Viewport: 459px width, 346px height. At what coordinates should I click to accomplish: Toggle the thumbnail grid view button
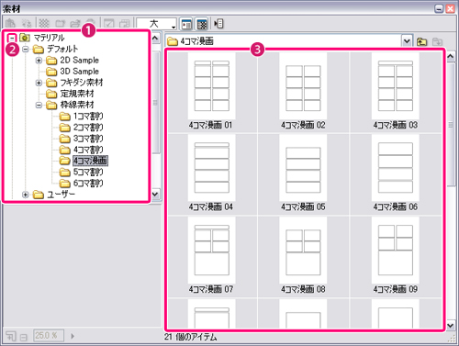202,24
